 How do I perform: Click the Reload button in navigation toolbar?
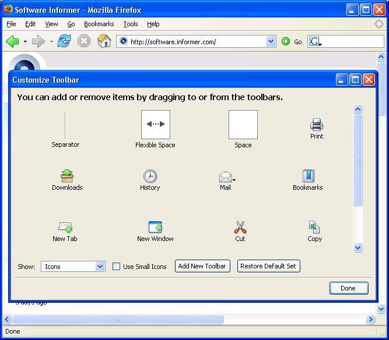(64, 41)
